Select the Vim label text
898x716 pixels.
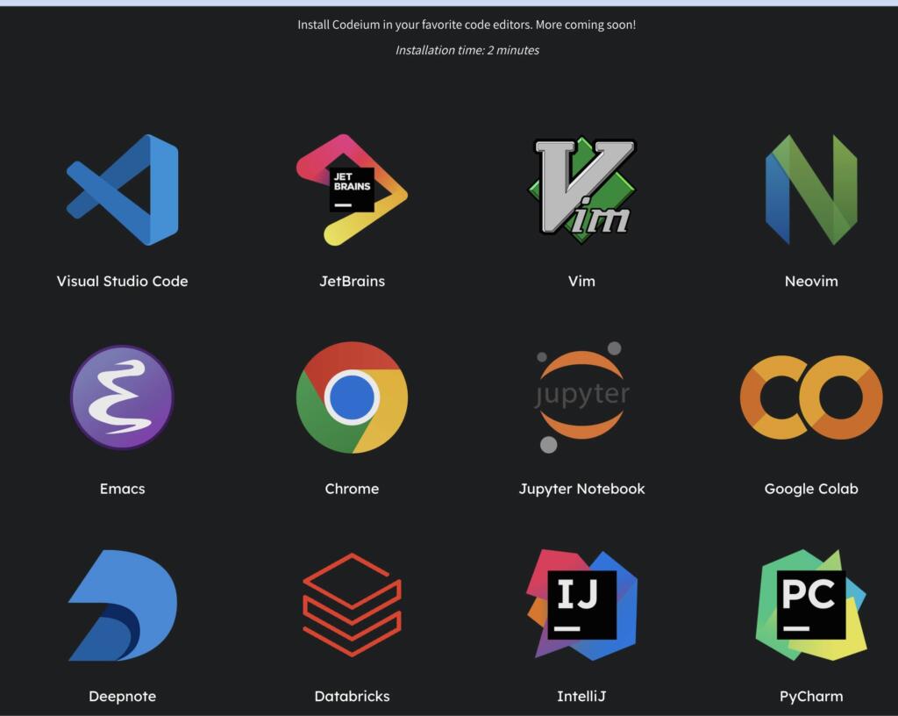pos(581,281)
